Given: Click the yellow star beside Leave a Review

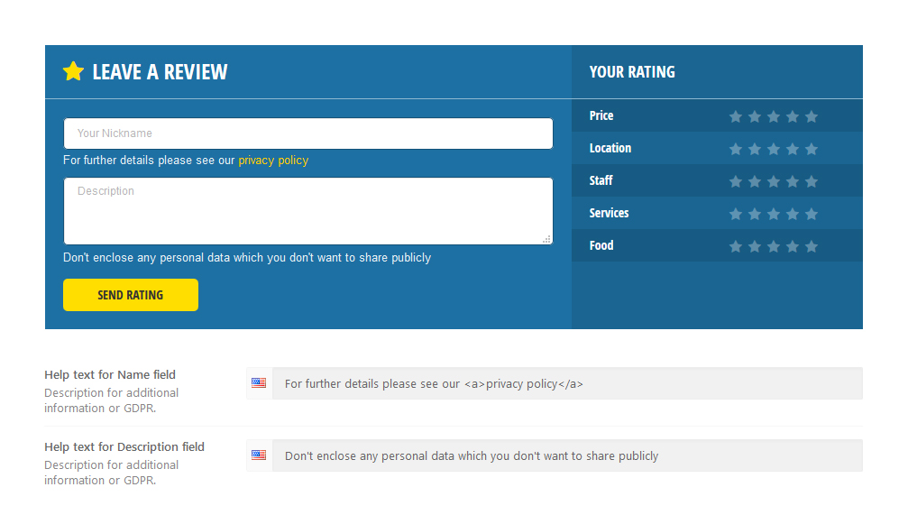Looking at the screenshot, I should pyautogui.click(x=73, y=72).
